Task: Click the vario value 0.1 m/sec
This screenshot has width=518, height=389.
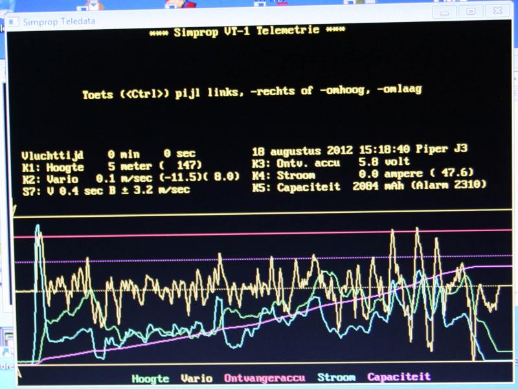Action: pos(124,179)
